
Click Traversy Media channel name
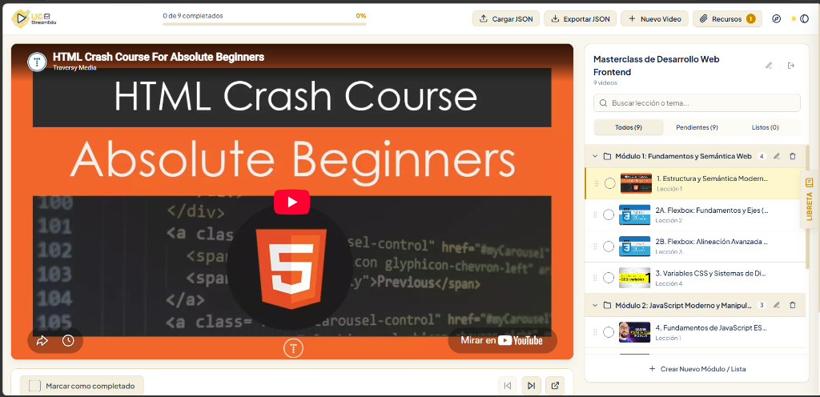click(74, 67)
